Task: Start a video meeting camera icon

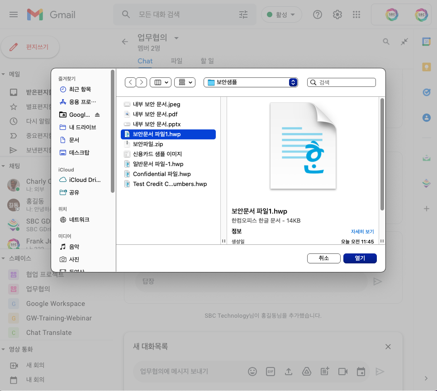Action: [x=343, y=372]
